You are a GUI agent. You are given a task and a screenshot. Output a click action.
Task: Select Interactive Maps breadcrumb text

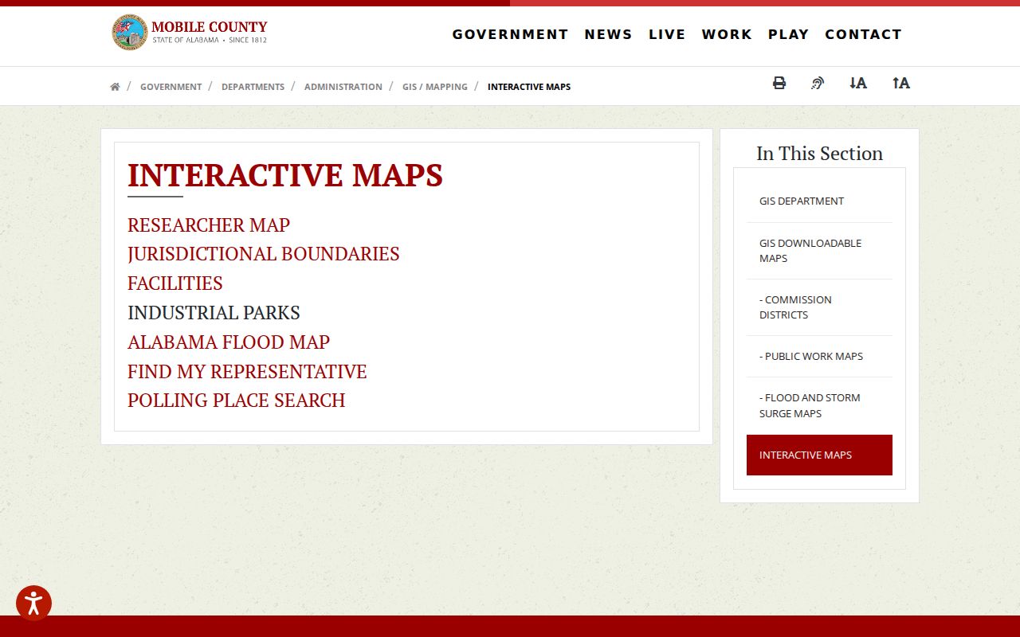click(529, 87)
